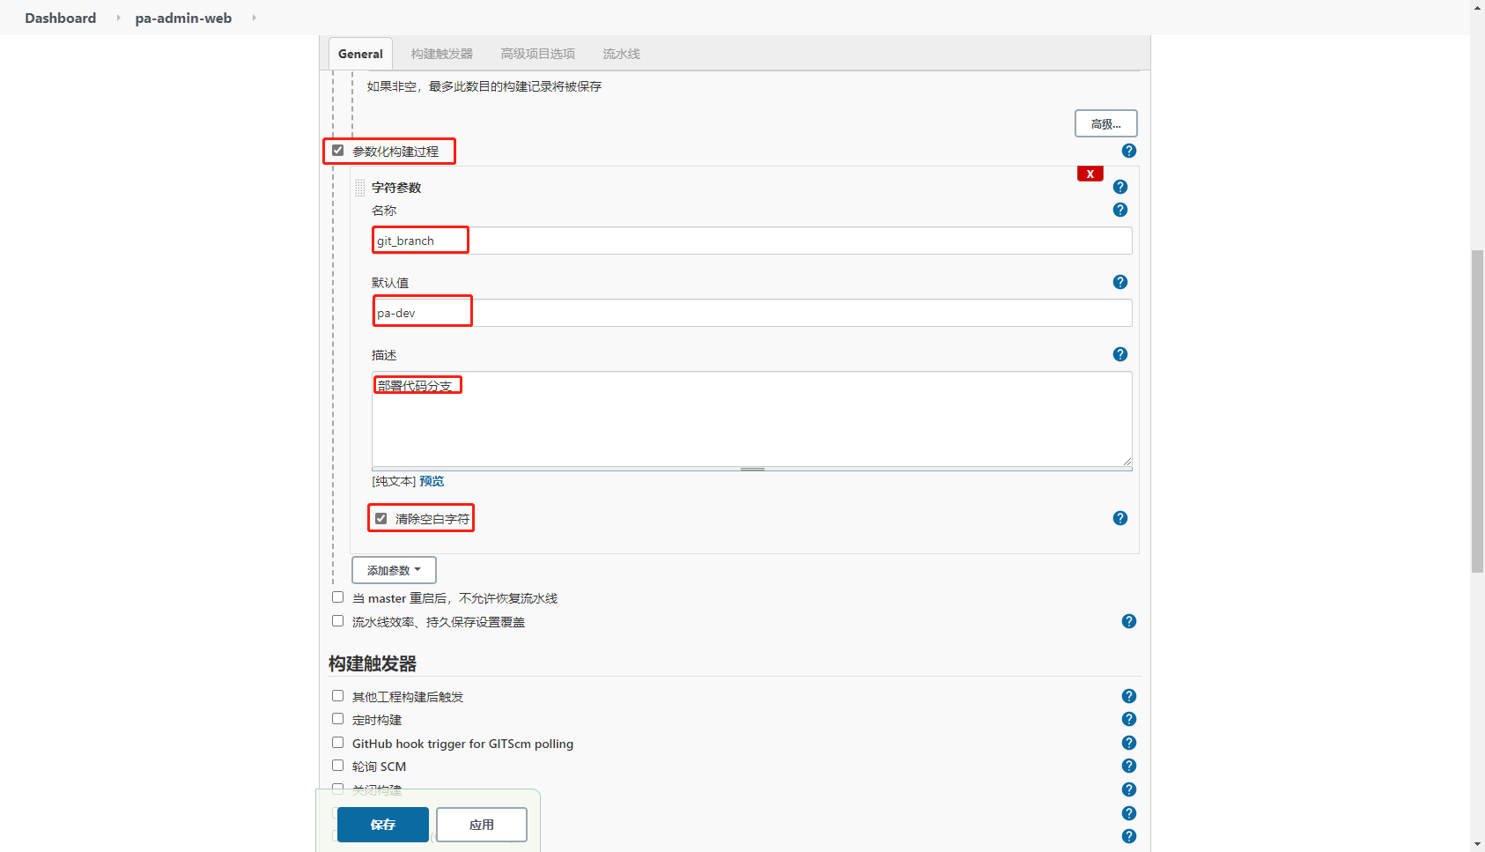1485x852 pixels.
Task: Switch to 构建触发器 tab
Action: click(441, 54)
